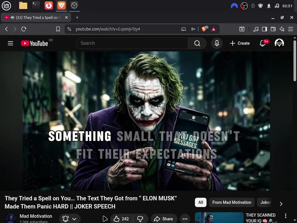Image resolution: width=297 pixels, height=223 pixels.
Task: Toggle the browser sidebar panel
Action: point(265,29)
